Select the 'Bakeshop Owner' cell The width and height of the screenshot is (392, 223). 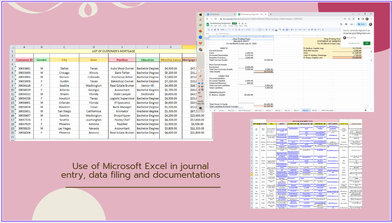click(122, 81)
